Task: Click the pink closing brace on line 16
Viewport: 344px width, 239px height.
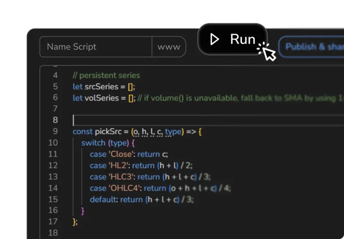Action: [83, 211]
